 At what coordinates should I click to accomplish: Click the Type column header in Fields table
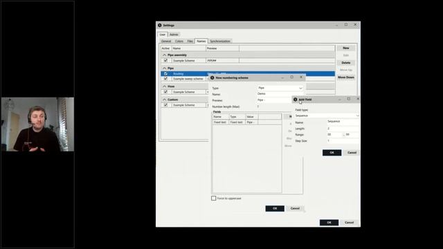coord(237,117)
